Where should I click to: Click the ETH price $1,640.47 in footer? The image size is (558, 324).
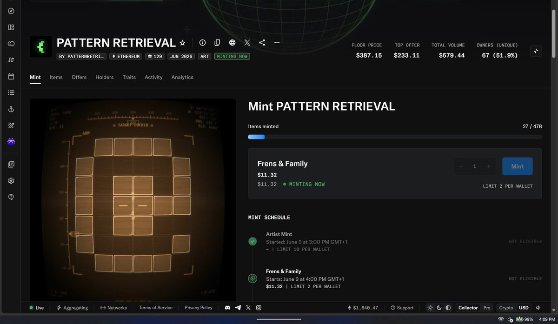[363, 308]
